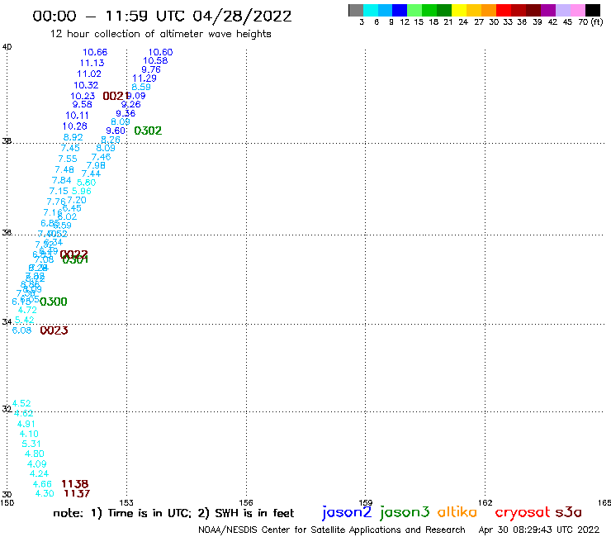Click the dark red time marker 1138

[75, 484]
